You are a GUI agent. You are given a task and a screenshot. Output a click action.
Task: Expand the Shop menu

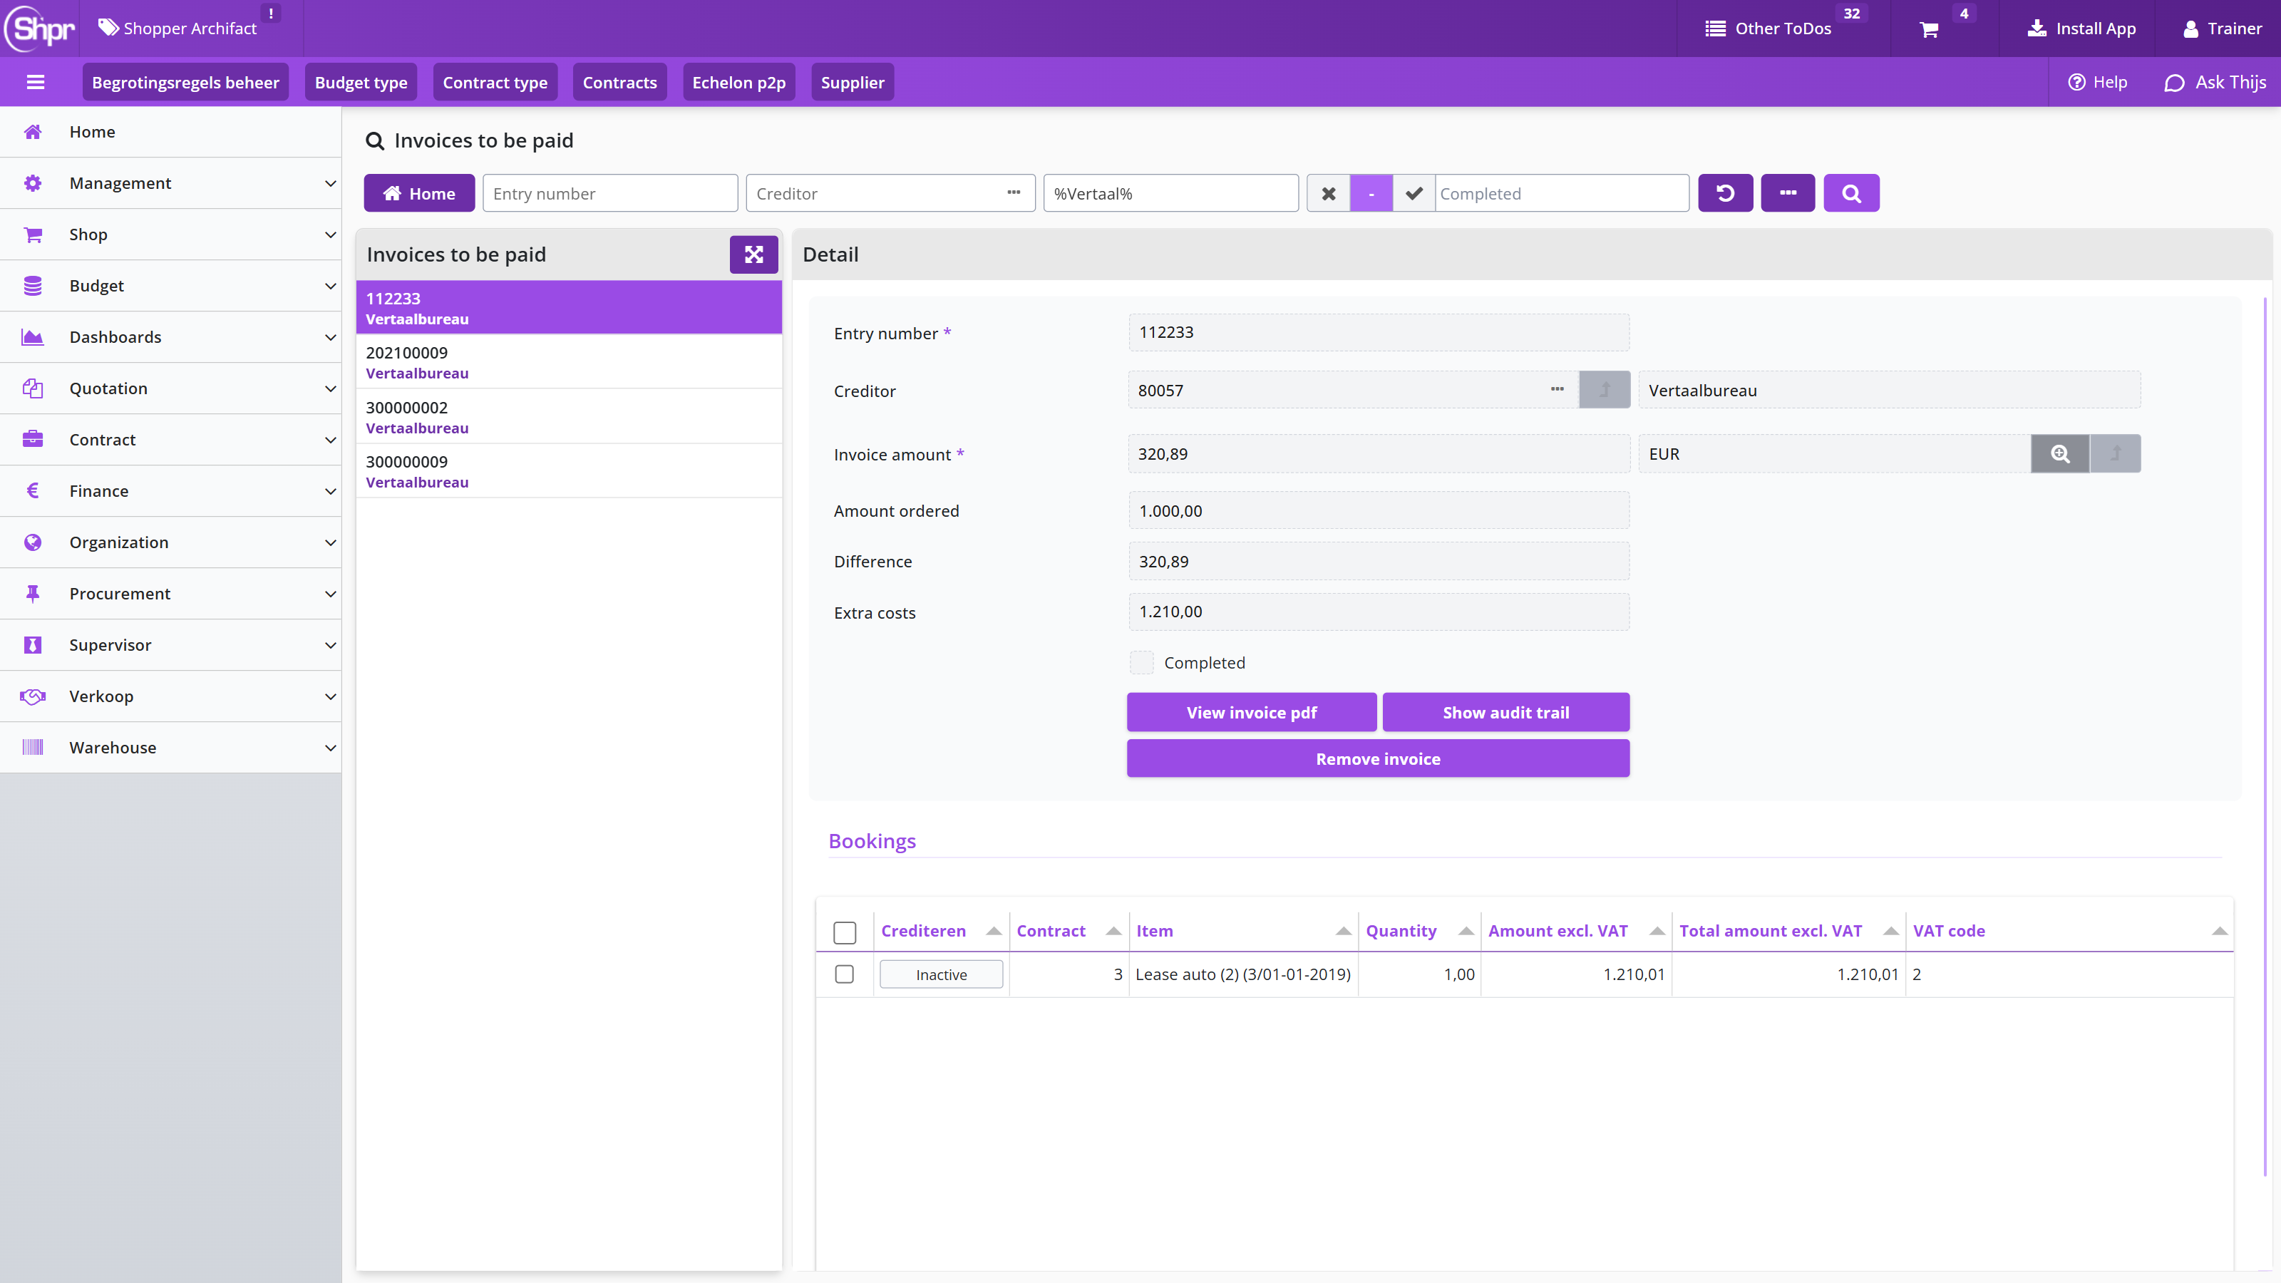[x=170, y=235]
